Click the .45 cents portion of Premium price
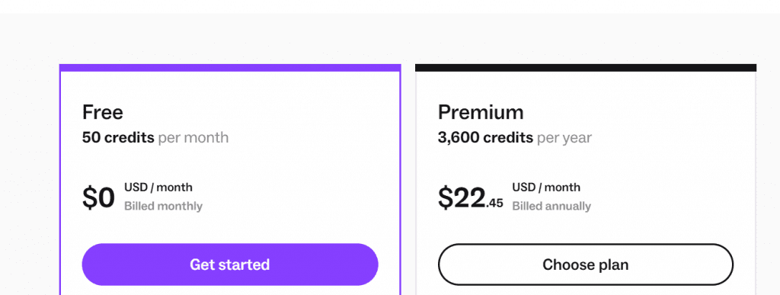This screenshot has height=295, width=780. pyautogui.click(x=495, y=203)
